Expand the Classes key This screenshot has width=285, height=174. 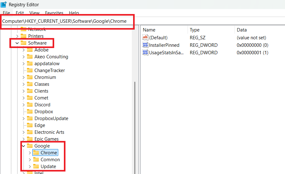click(x=23, y=85)
